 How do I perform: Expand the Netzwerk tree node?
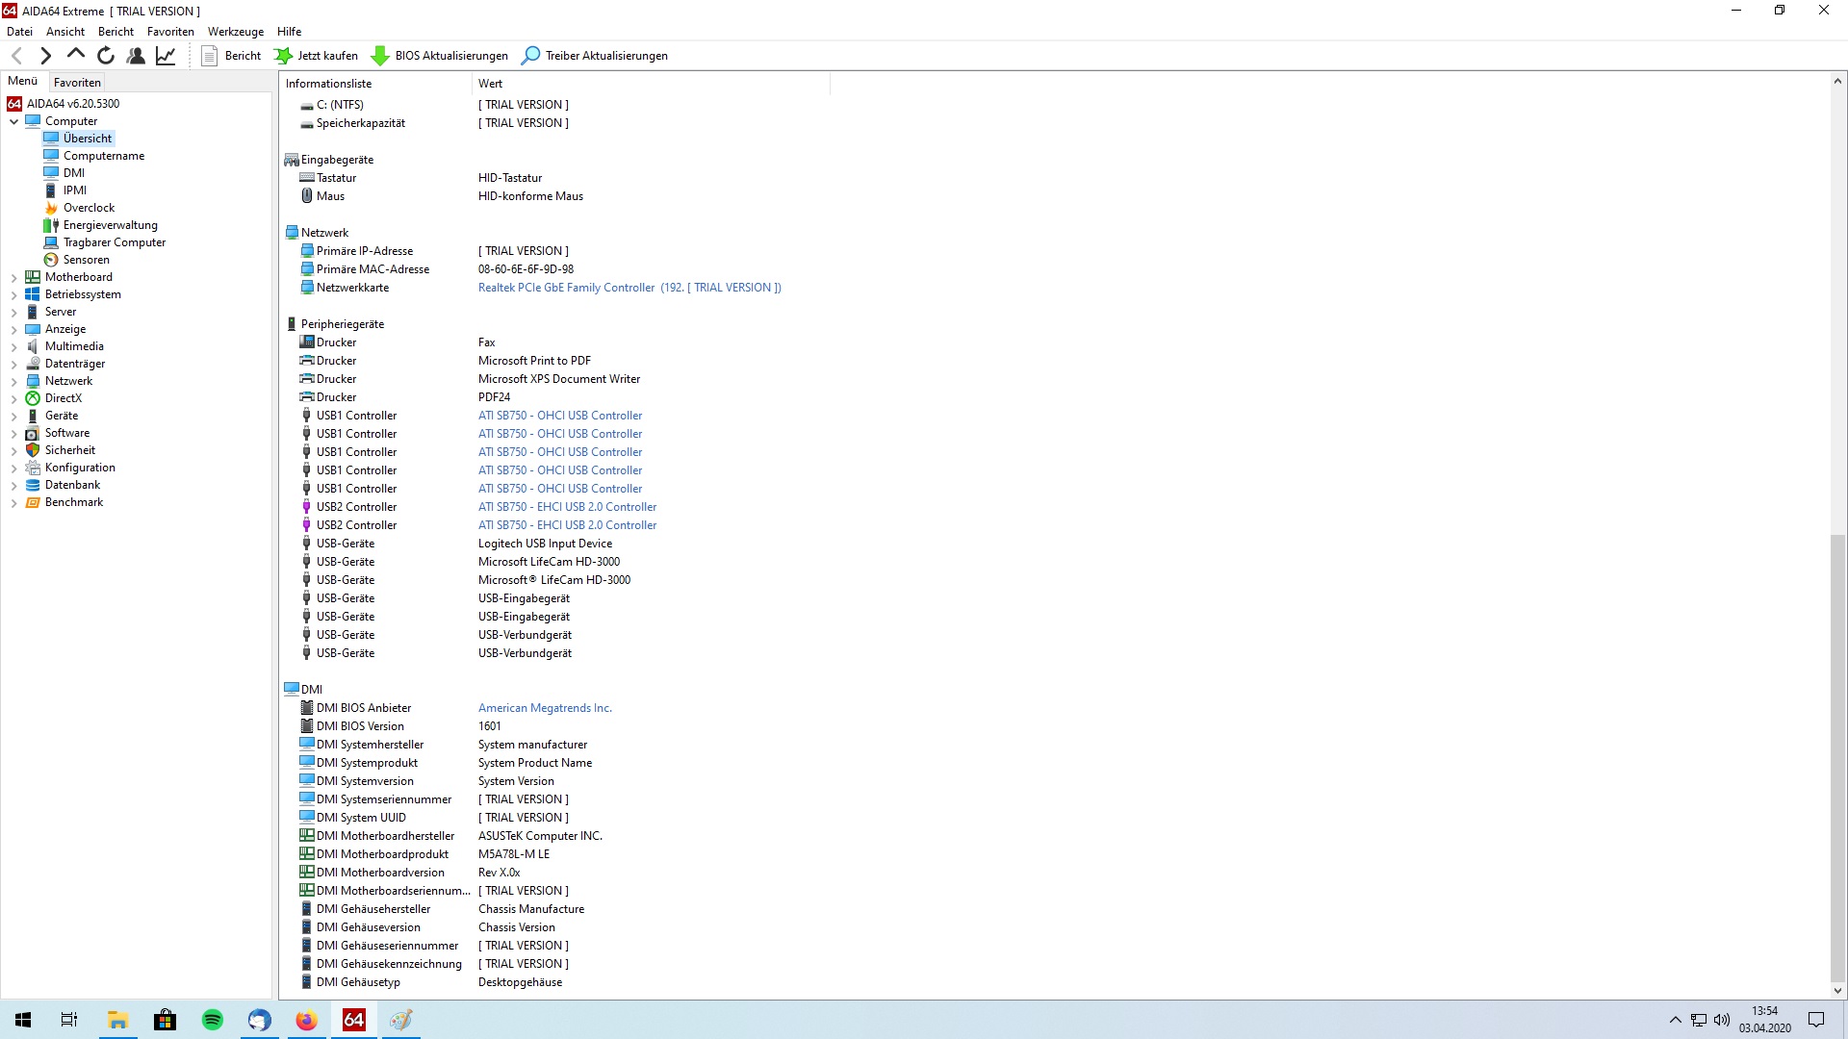click(x=14, y=381)
